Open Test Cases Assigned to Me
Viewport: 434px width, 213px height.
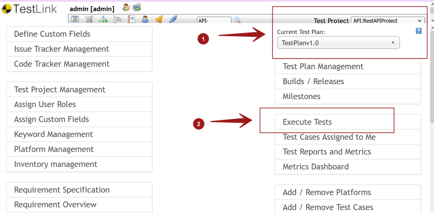pyautogui.click(x=329, y=137)
